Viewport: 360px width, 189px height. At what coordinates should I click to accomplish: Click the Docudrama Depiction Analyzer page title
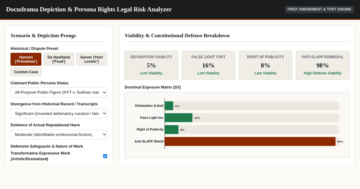pos(89,9)
